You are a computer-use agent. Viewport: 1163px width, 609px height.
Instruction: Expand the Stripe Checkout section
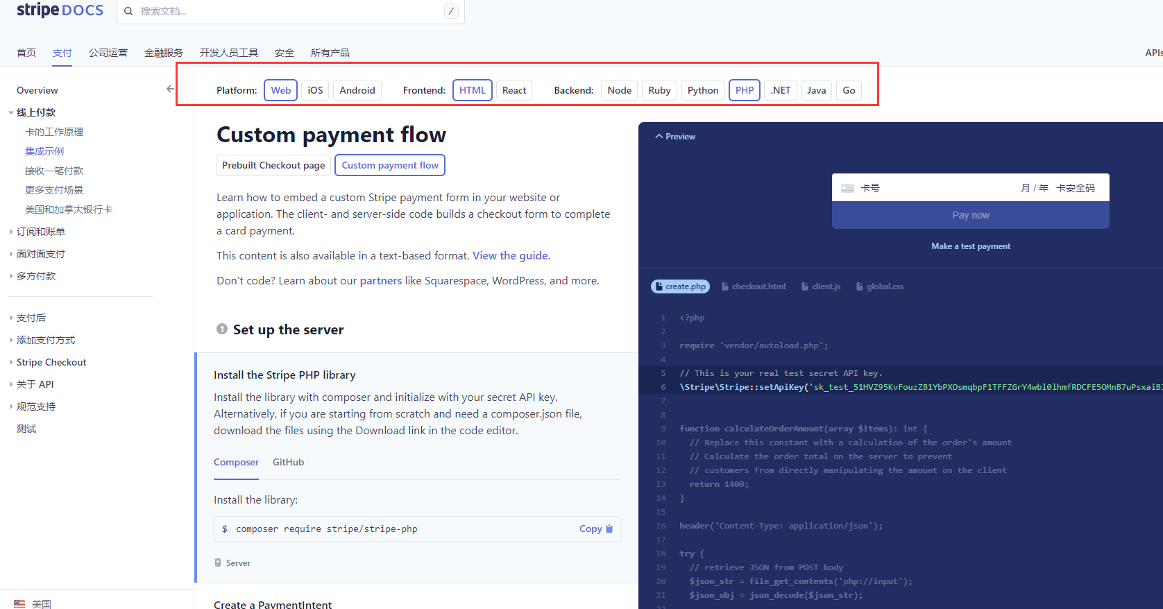[51, 362]
